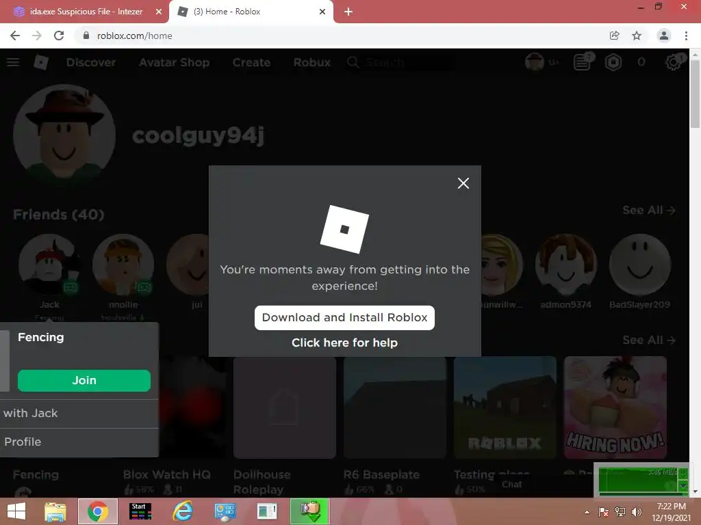Close the Roblox install dialog
Viewport: 701px width, 525px height.
[x=463, y=183]
